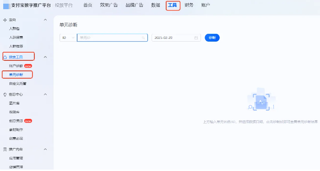Viewport: 320px width, 171px height.
Task: Collapse the 创意中心 section chevron
Action: (x=45, y=94)
